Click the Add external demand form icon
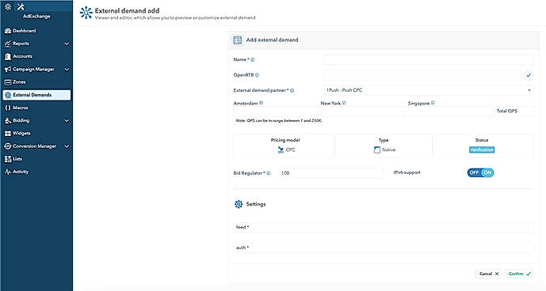The width and height of the screenshot is (546, 291). tap(238, 40)
